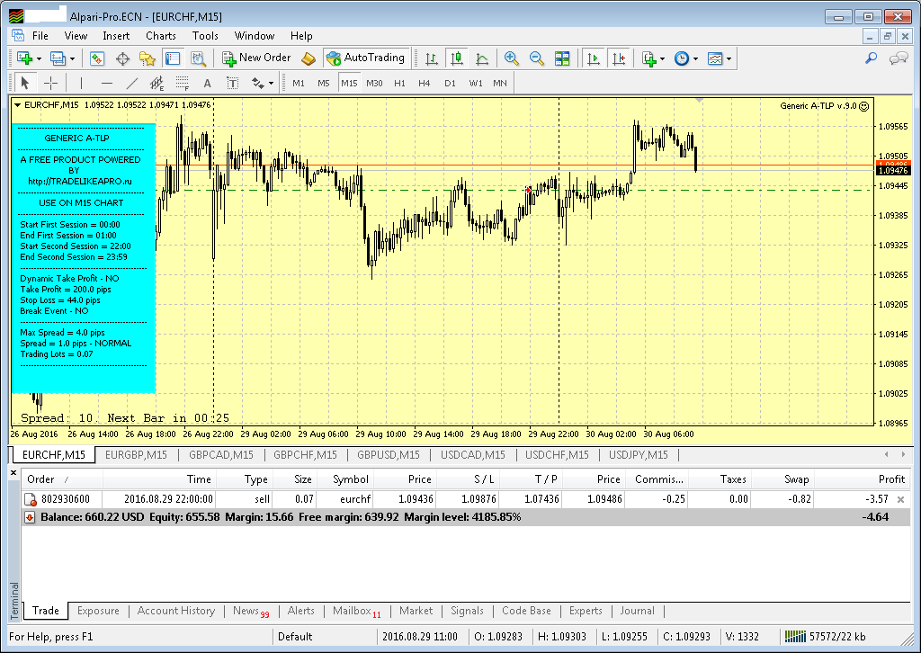Select the trendline drawing tool
Viewport: 921px width, 653px height.
[x=132, y=83]
